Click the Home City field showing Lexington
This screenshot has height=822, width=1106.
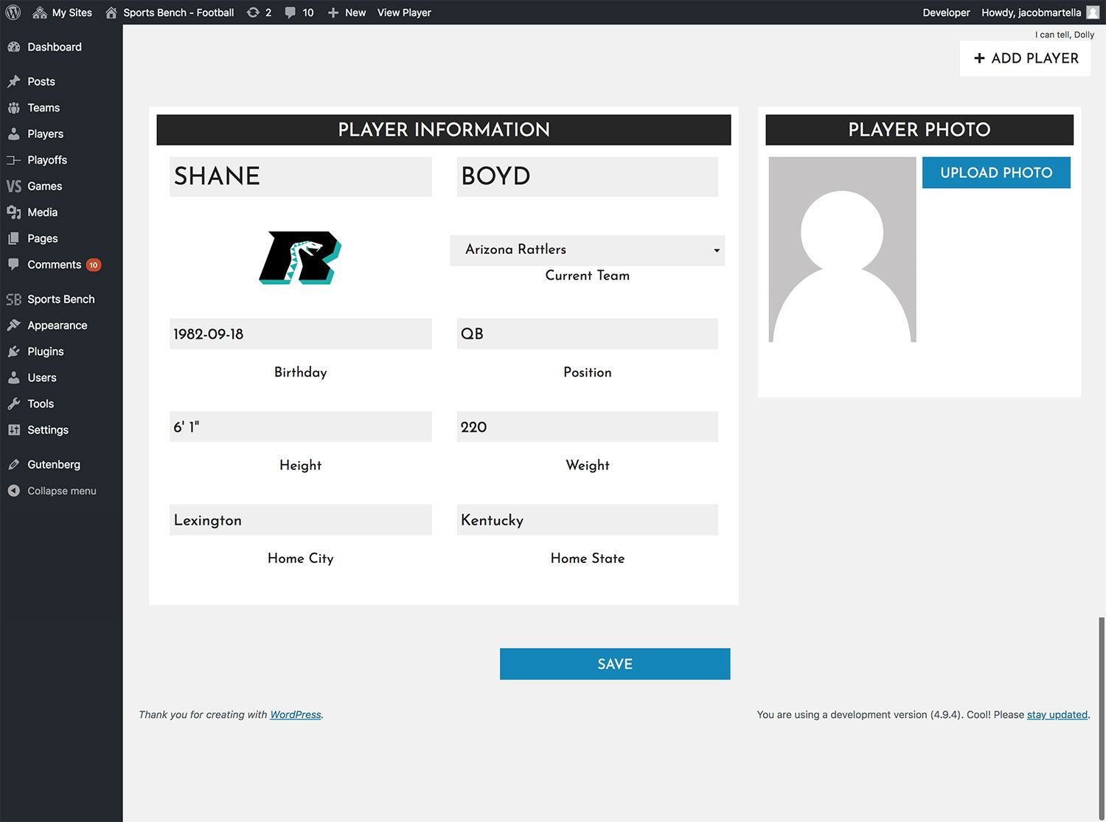pos(300,519)
